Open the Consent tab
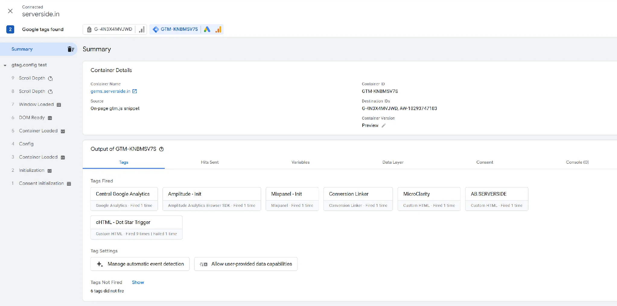This screenshot has height=306, width=617. pyautogui.click(x=485, y=162)
